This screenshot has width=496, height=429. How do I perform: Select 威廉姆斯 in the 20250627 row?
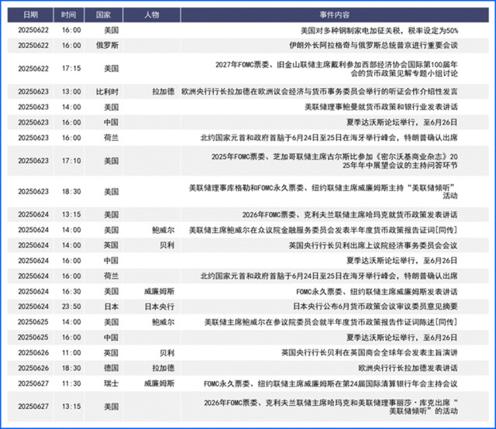point(160,383)
